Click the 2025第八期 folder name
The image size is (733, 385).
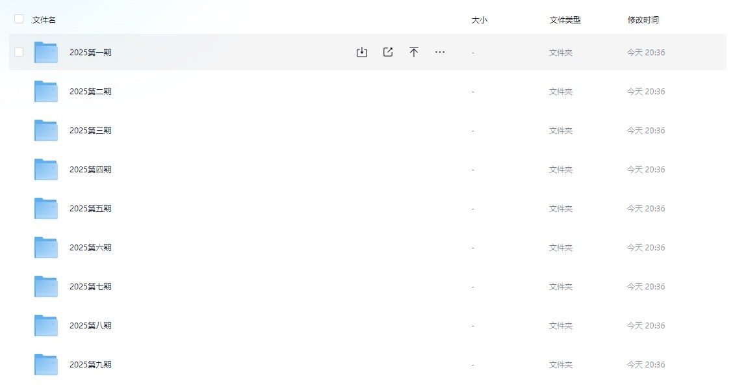pos(91,326)
